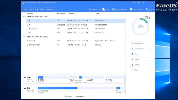Open Migrate OS tool
The height and width of the screenshot is (100, 178).
[x=94, y=9]
